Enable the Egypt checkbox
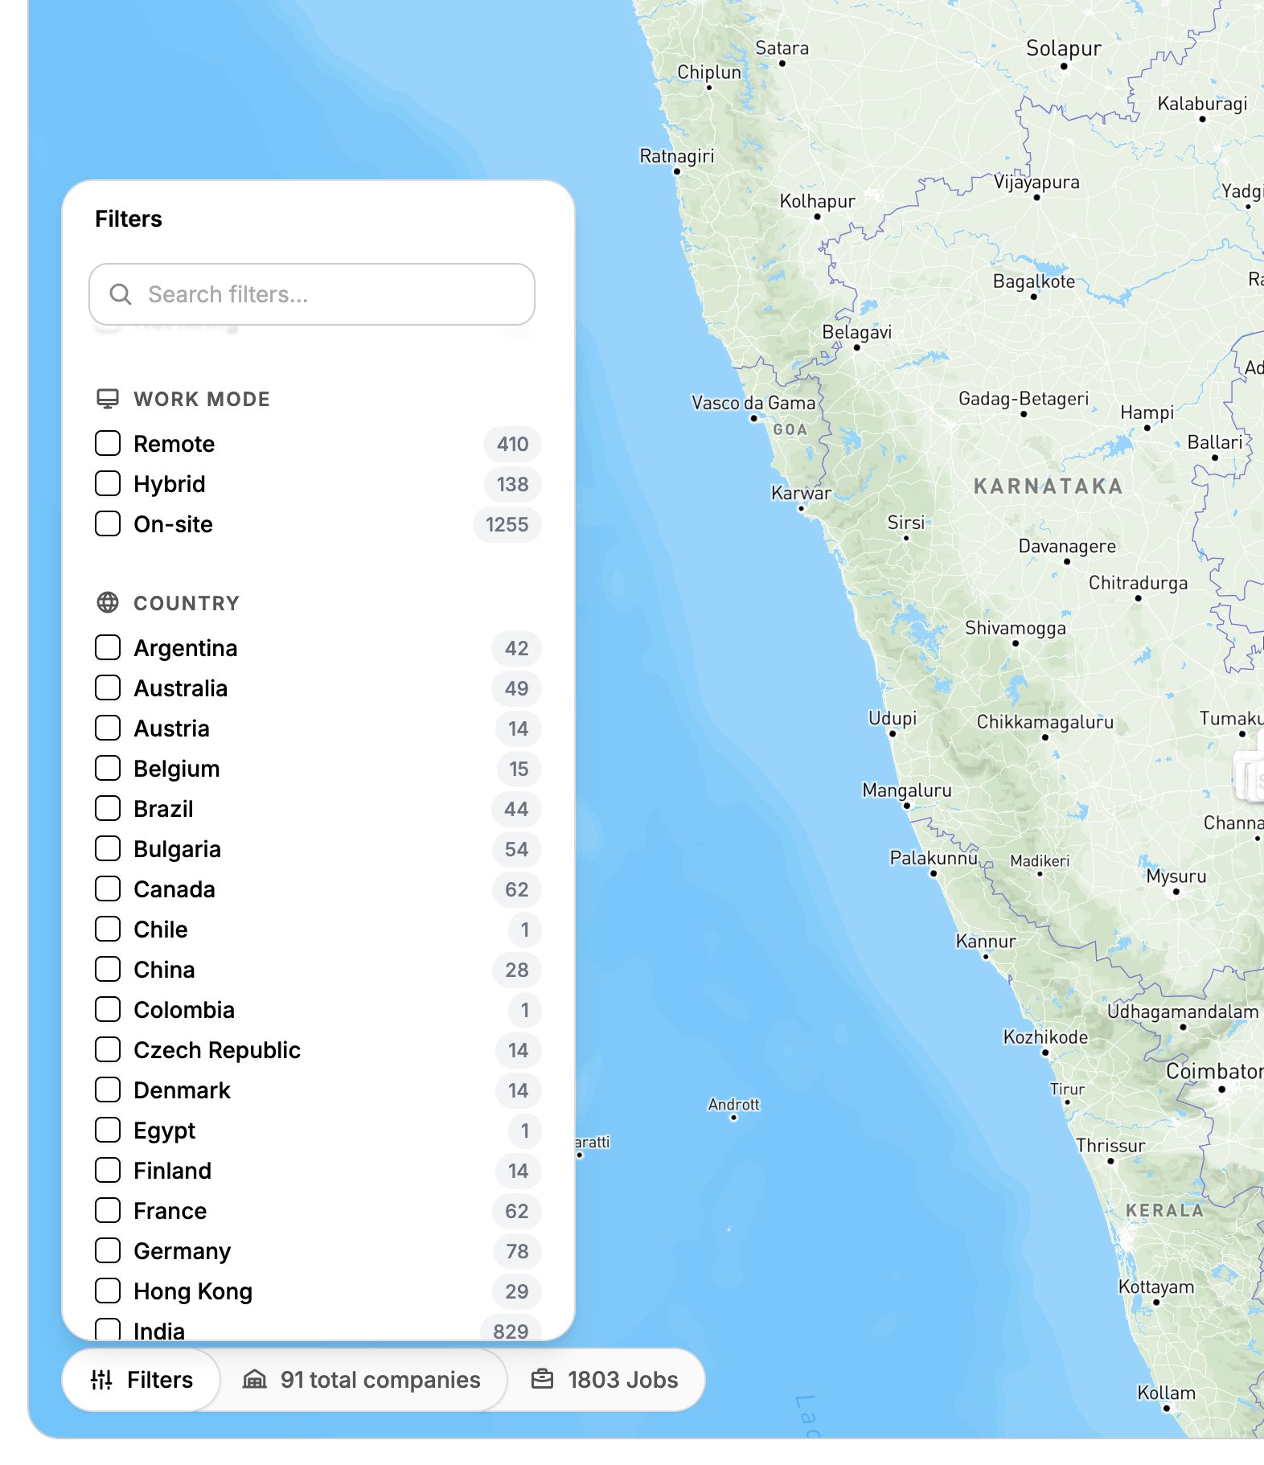 click(x=108, y=1131)
